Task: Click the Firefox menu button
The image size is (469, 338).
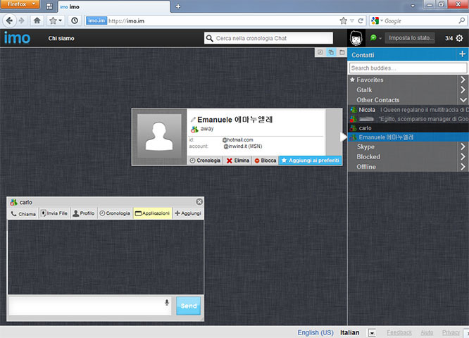Action: [x=20, y=4]
